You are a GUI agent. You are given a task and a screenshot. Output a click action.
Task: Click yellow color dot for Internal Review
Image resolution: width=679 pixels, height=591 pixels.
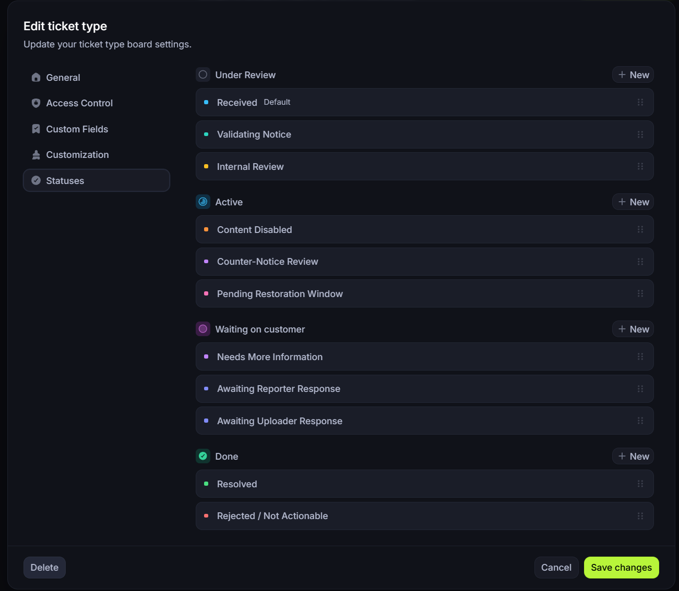pyautogui.click(x=206, y=166)
